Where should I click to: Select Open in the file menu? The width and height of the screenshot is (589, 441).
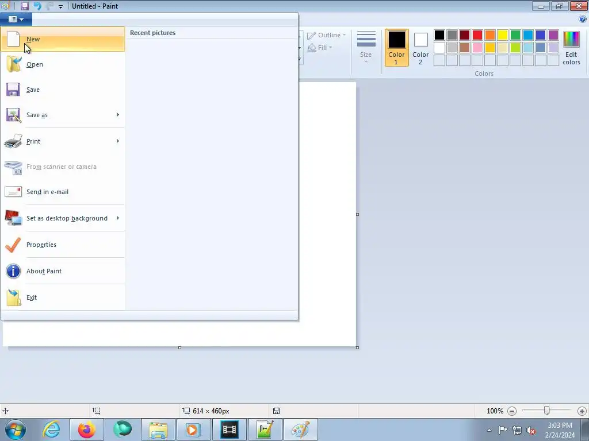pos(63,64)
